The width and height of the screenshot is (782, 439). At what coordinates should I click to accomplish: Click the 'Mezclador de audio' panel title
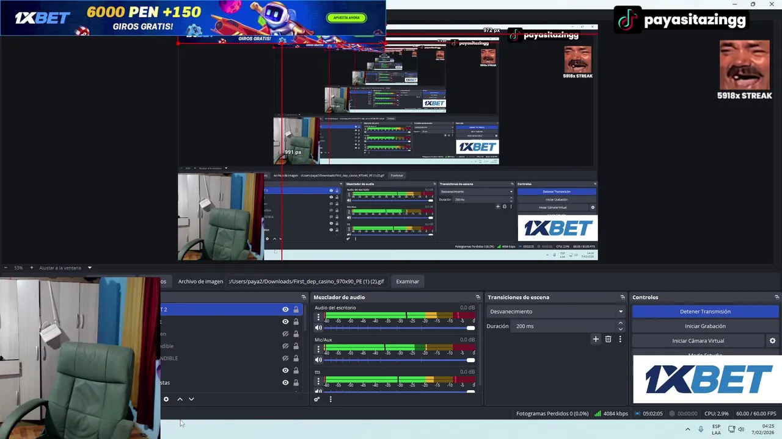pyautogui.click(x=339, y=297)
